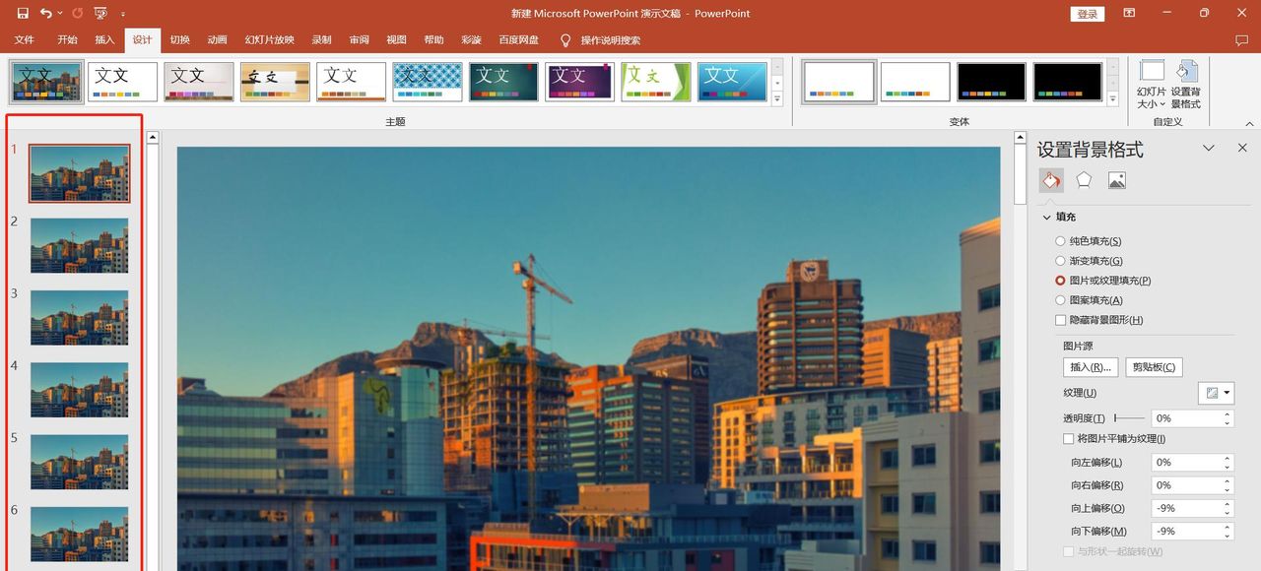Collapse the Format Background pane with its chevron
The height and width of the screenshot is (571, 1261).
[x=1208, y=148]
